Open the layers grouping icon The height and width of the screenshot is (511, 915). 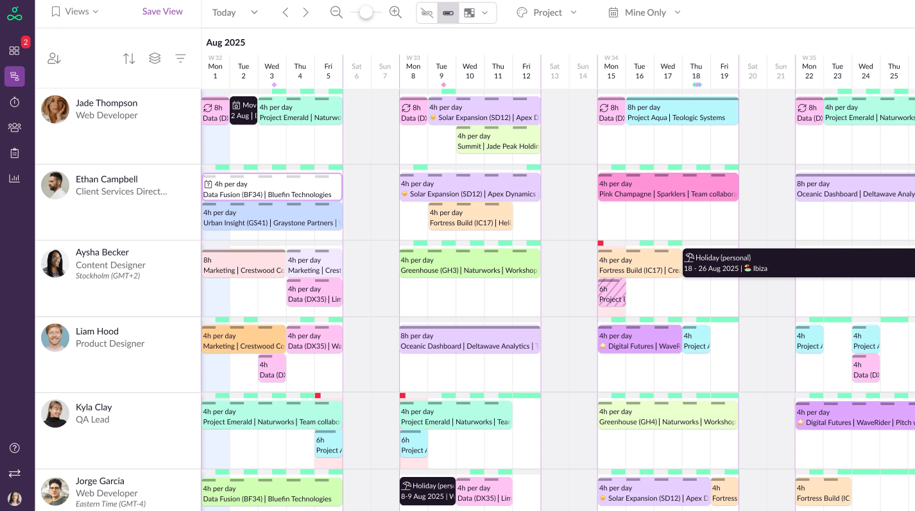(155, 58)
